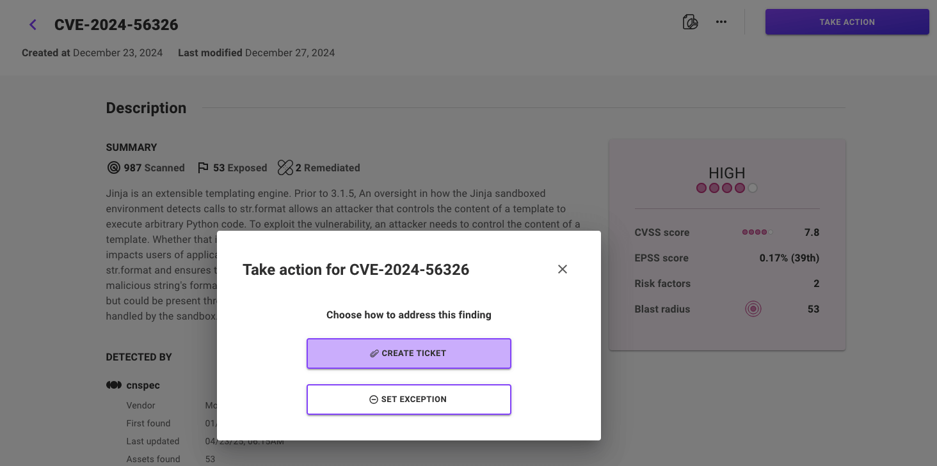Click the exception minus-circle icon

(x=373, y=399)
